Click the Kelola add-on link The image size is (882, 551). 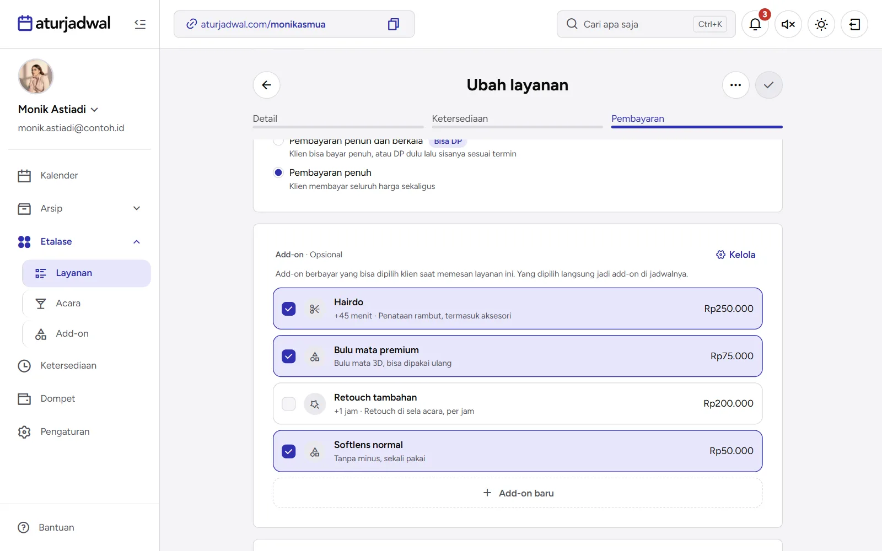click(735, 255)
